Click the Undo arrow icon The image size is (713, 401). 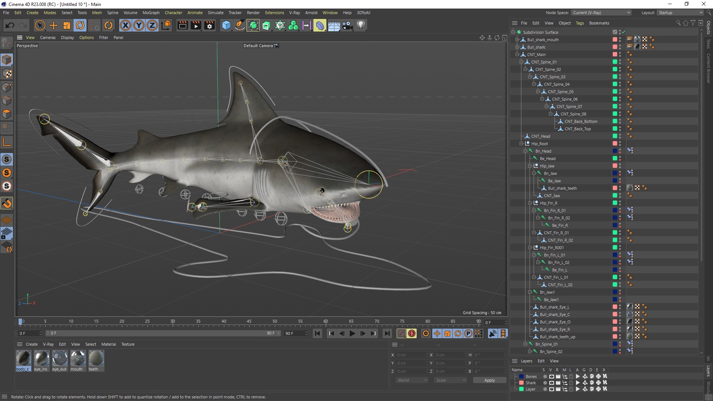tap(10, 25)
